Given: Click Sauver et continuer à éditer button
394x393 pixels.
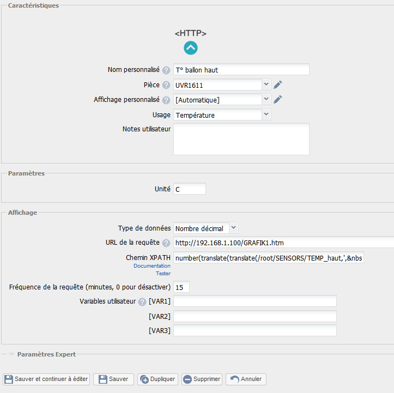Looking at the screenshot, I should click(x=46, y=379).
